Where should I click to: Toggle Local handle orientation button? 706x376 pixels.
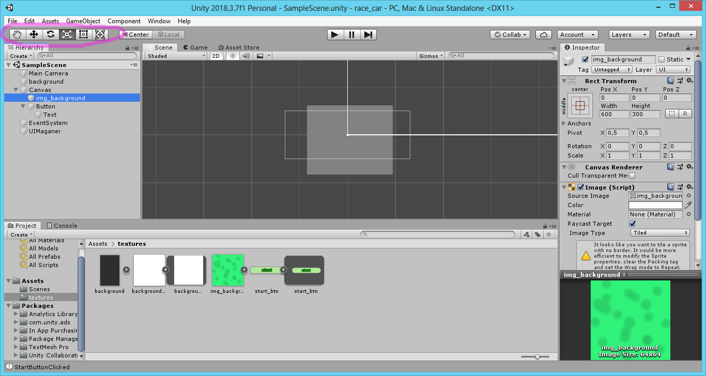point(168,35)
